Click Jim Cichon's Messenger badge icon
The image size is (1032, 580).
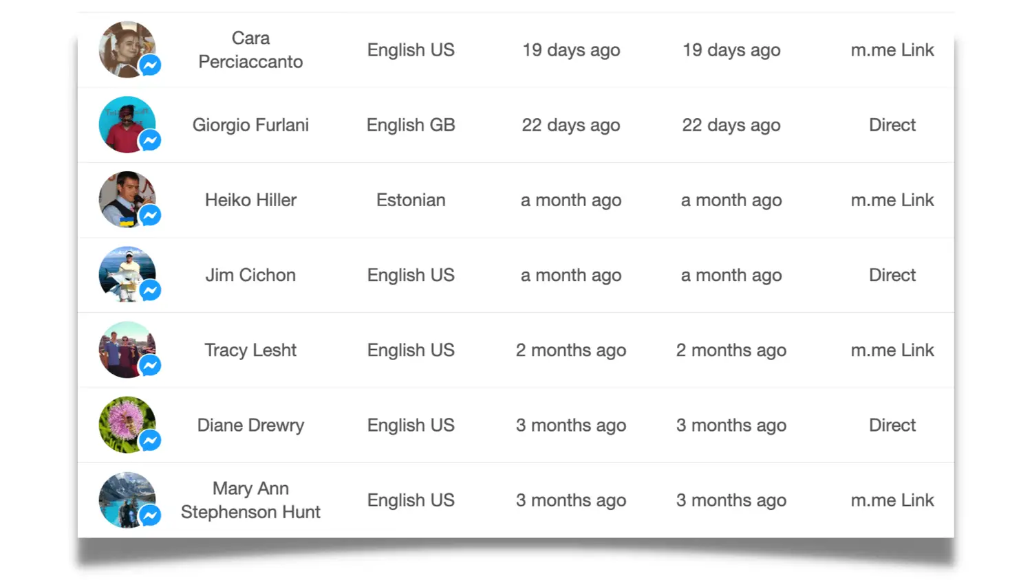150,290
